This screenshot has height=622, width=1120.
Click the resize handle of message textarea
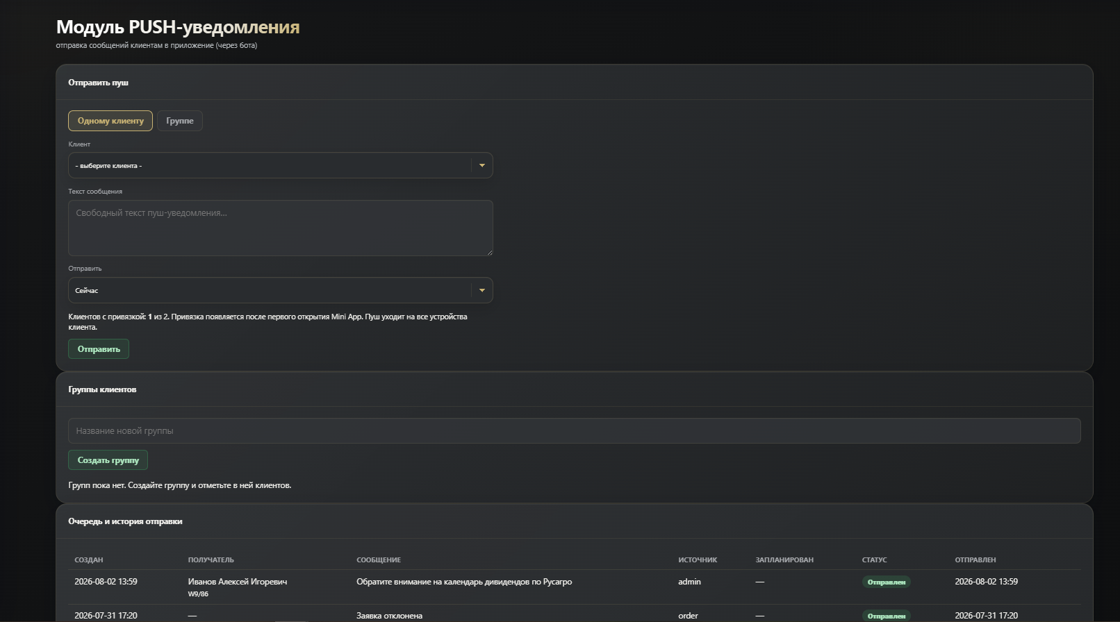(489, 252)
